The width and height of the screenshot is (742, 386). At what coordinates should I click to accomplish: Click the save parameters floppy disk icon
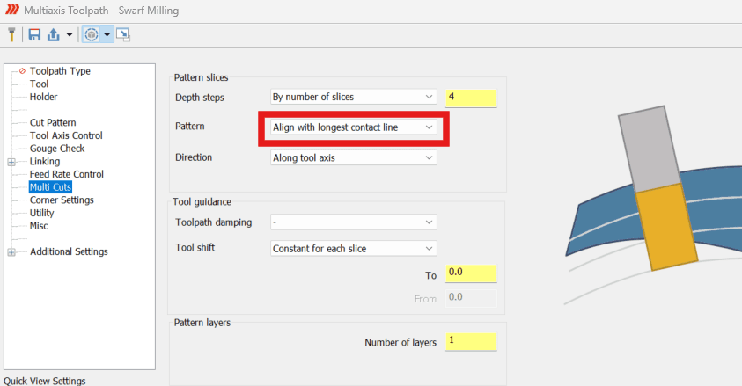tap(34, 34)
